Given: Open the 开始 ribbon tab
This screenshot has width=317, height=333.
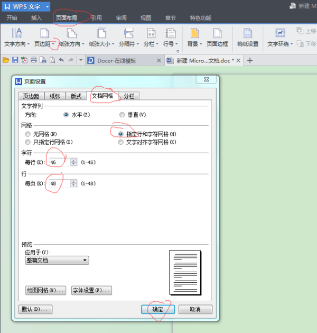Looking at the screenshot, I should [12, 18].
